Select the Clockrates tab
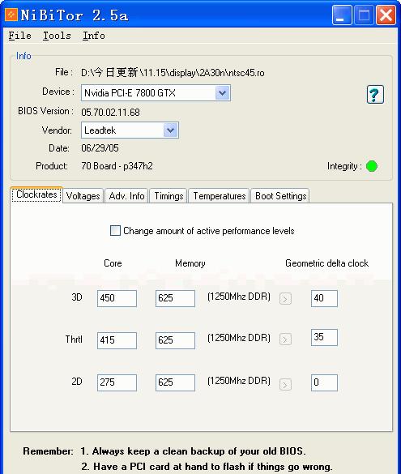 click(x=36, y=194)
